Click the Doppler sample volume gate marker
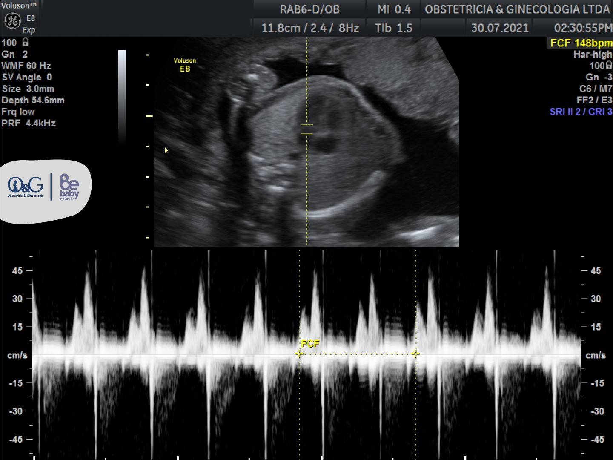The width and height of the screenshot is (613, 460). (307, 129)
